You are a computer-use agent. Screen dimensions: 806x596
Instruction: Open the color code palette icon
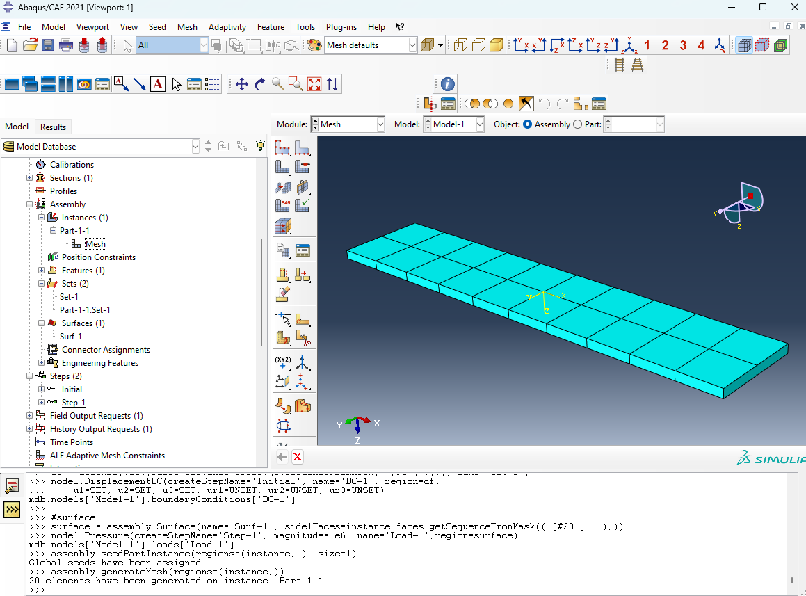coord(314,45)
